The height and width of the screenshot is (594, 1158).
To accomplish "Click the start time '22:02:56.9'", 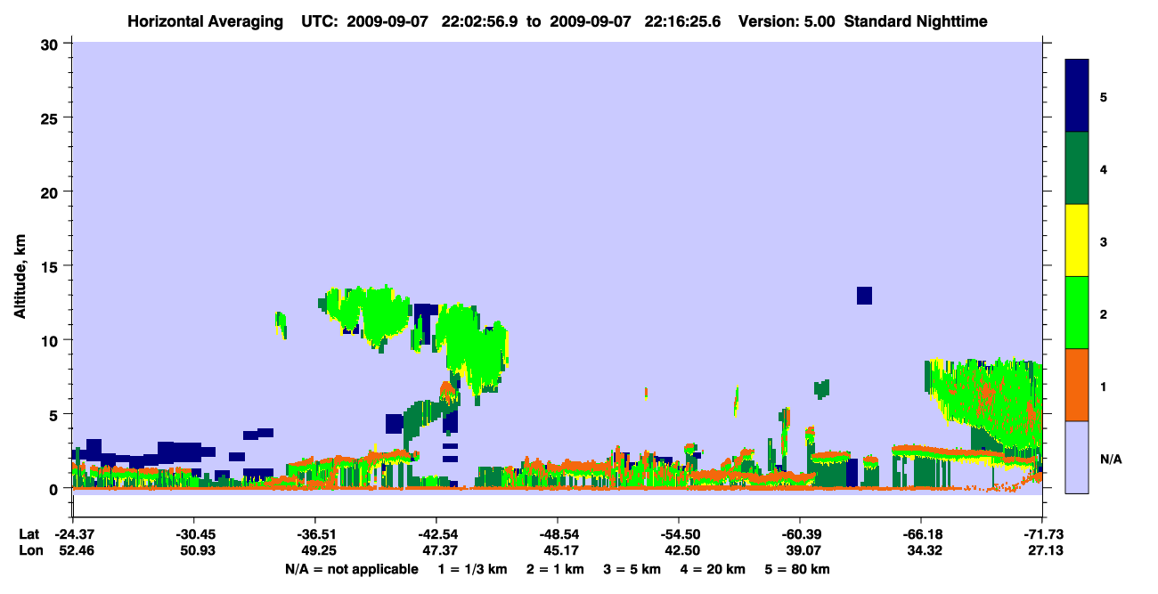I will [x=479, y=21].
